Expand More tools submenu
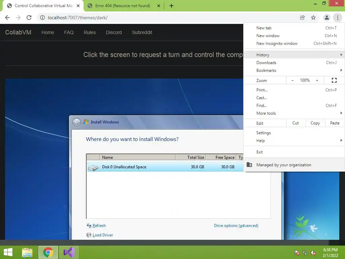Screen dimensions: 345x259 pyautogui.click(x=294, y=113)
